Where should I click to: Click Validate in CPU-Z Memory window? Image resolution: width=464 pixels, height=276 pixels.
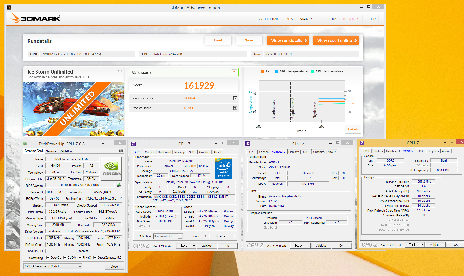(x=435, y=245)
